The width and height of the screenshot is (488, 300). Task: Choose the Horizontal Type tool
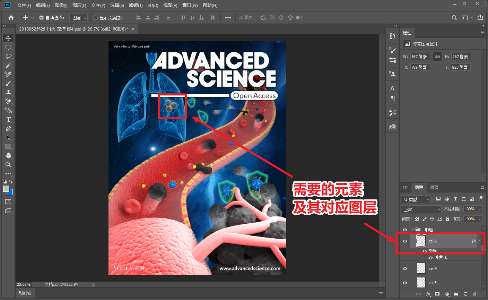(x=8, y=119)
